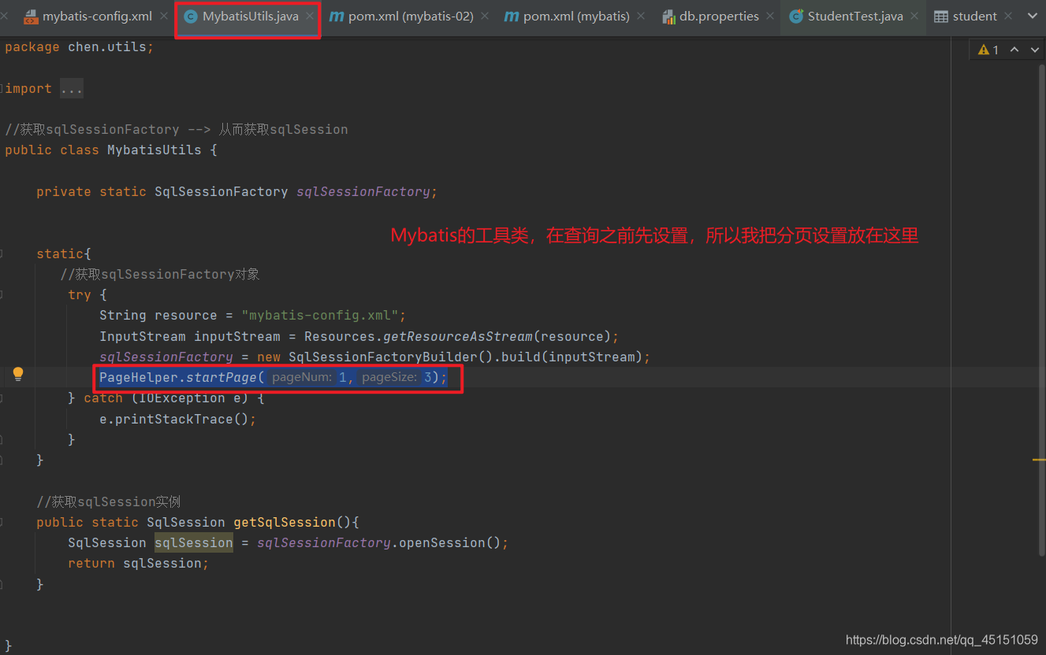
Task: Click the Maven icon on pom.xml (mybatis)
Action: pyautogui.click(x=511, y=17)
